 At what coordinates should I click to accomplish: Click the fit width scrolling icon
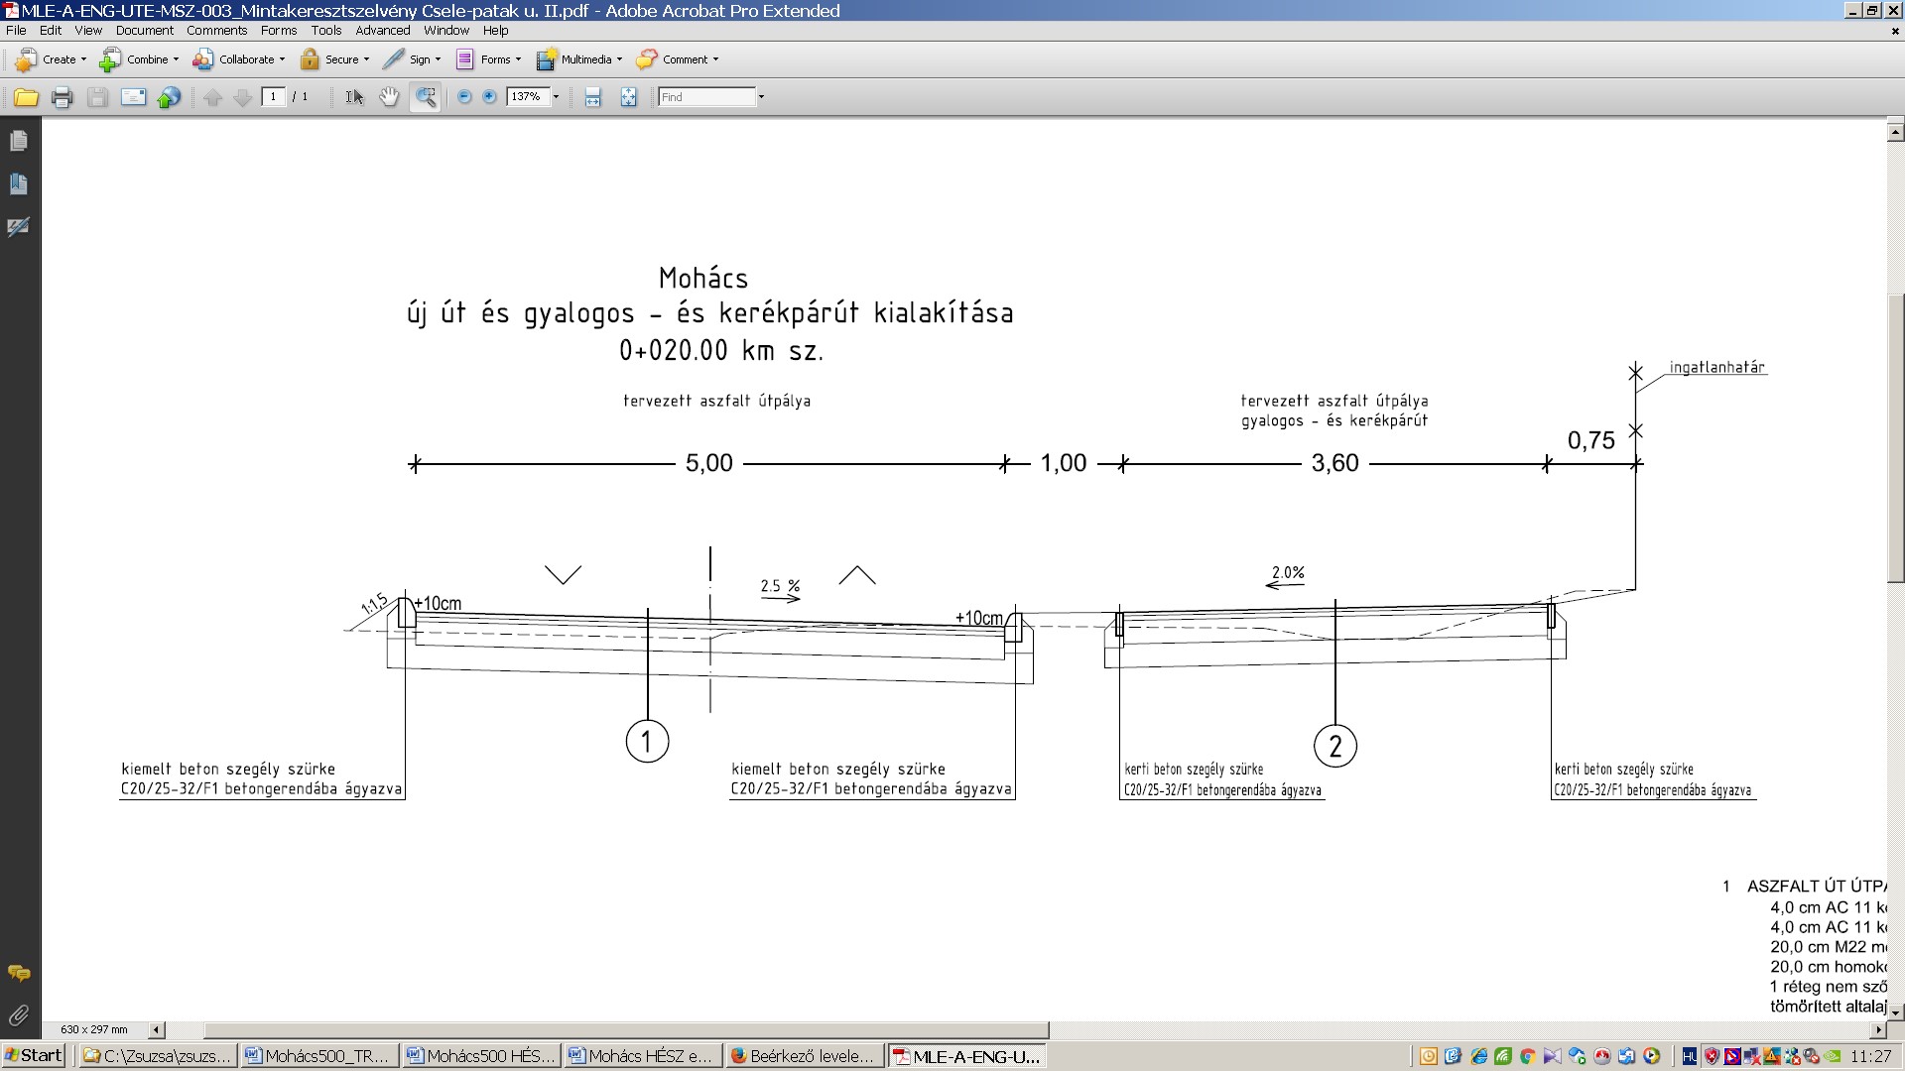point(593,97)
